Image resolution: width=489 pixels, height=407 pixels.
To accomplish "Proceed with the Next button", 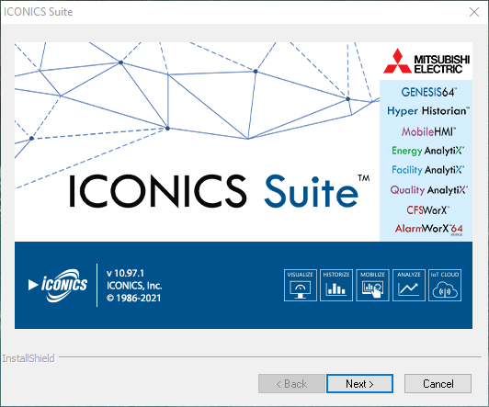I will click(359, 384).
